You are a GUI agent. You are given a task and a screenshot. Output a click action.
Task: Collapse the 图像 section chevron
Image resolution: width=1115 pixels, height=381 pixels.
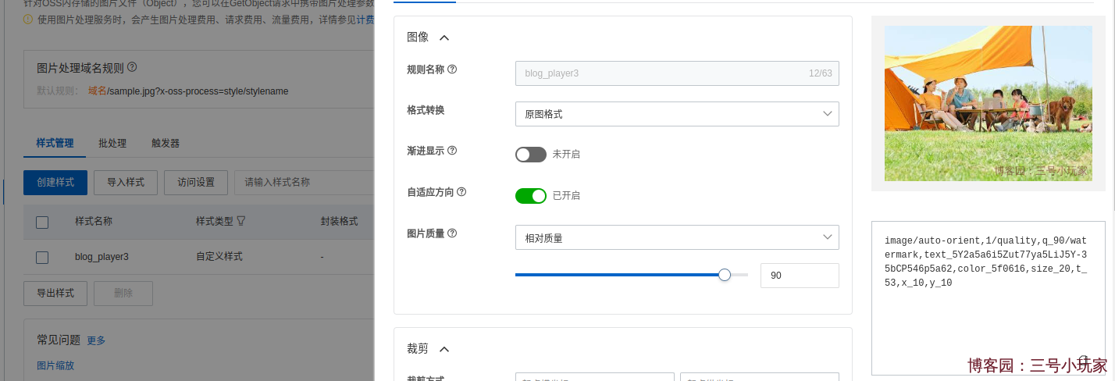click(x=444, y=37)
